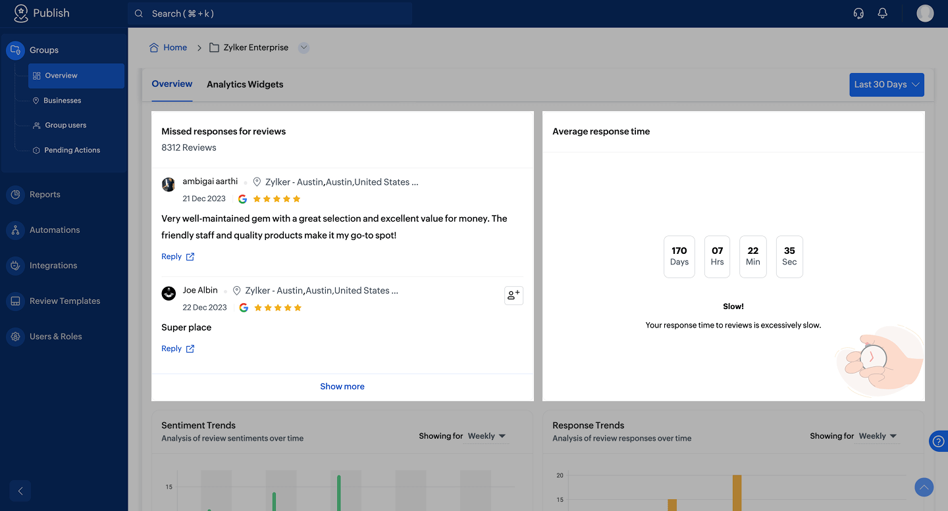Collapse the sidebar with the back arrow
948x511 pixels.
pos(20,491)
